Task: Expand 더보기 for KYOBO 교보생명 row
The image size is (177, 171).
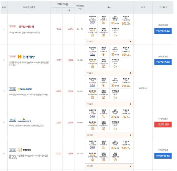Action: pyautogui.click(x=109, y=135)
